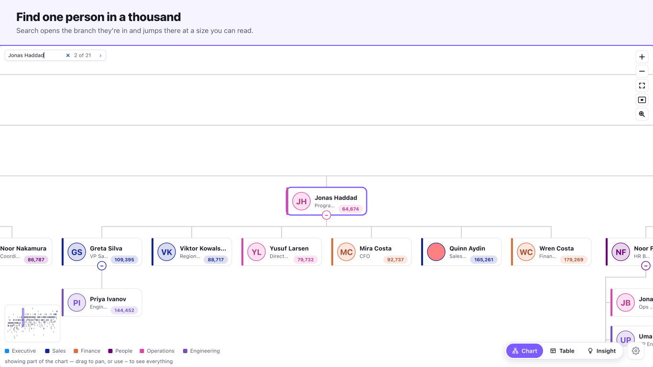Click Viktor Kowalski's VK avatar

(166, 252)
